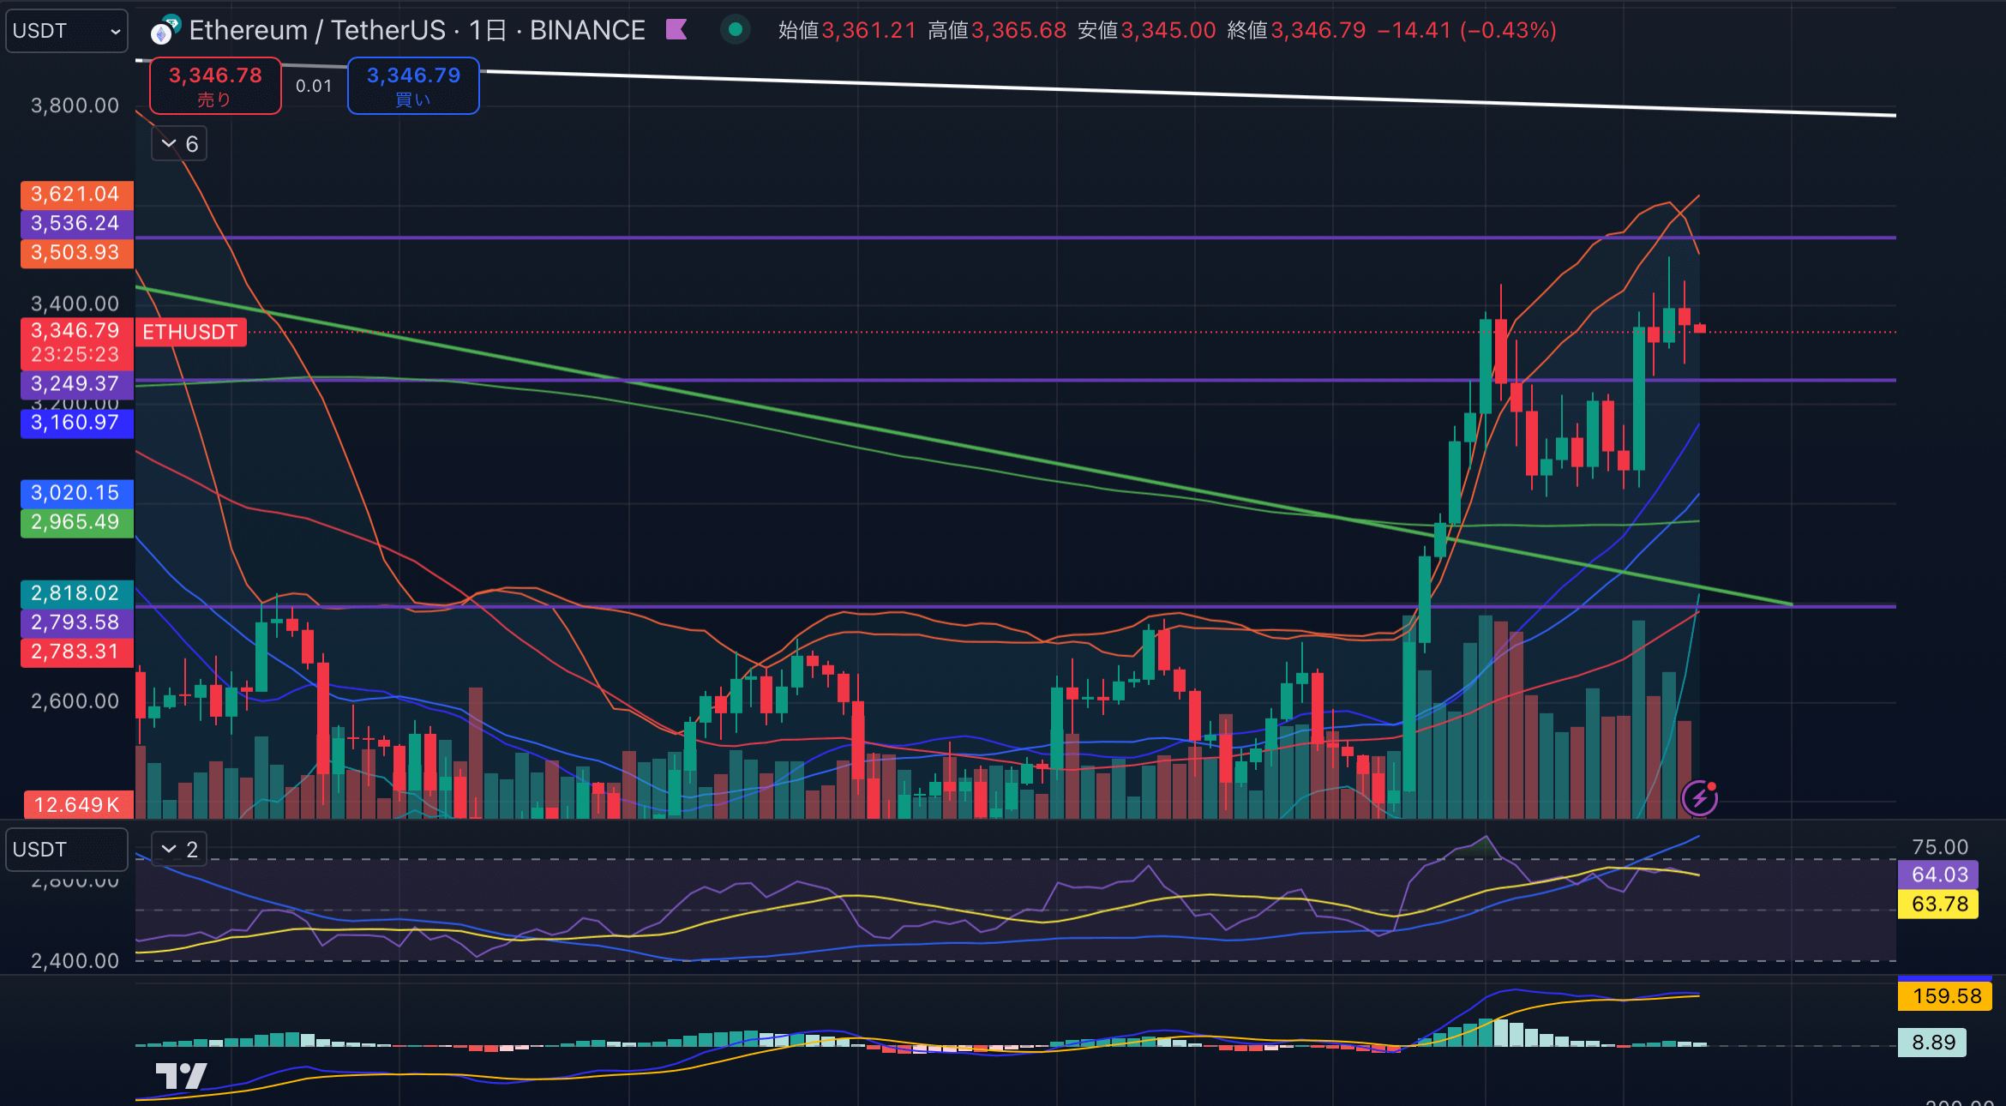Click the 8.89 histogram value label
Screen dimensions: 2006x1106
click(x=1932, y=1043)
